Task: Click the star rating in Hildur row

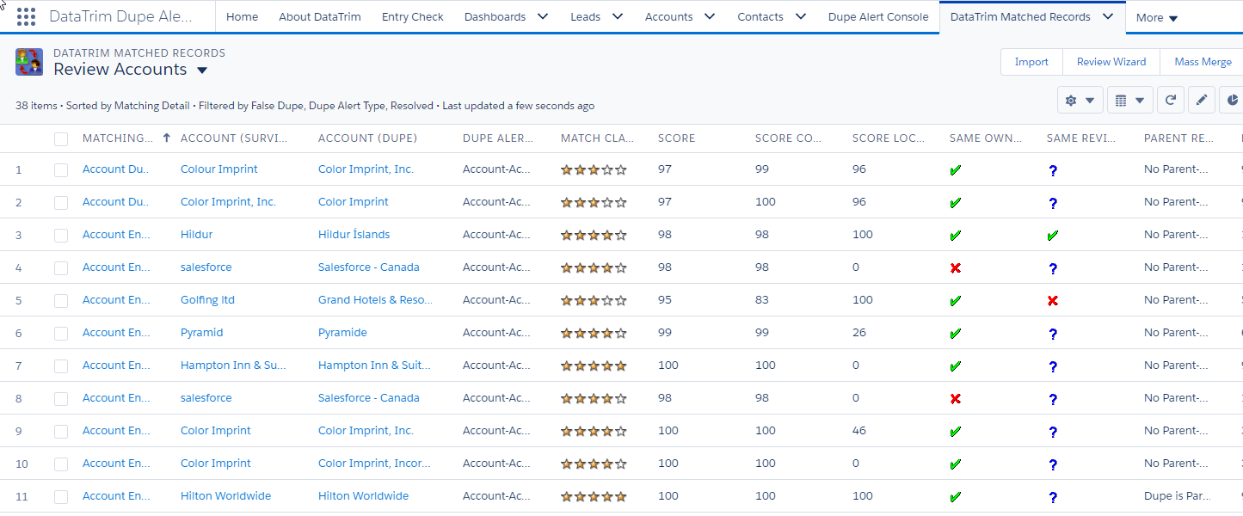Action: pyautogui.click(x=594, y=235)
